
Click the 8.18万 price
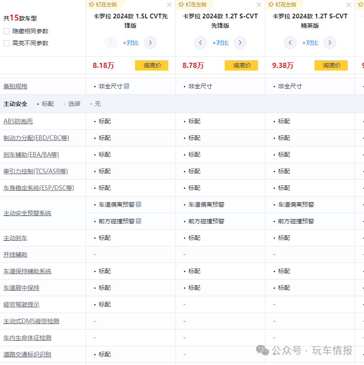(x=103, y=65)
